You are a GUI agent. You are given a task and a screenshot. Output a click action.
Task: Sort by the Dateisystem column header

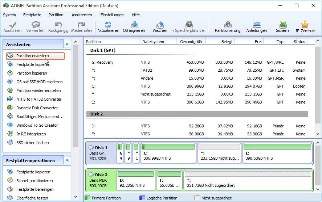(x=153, y=42)
